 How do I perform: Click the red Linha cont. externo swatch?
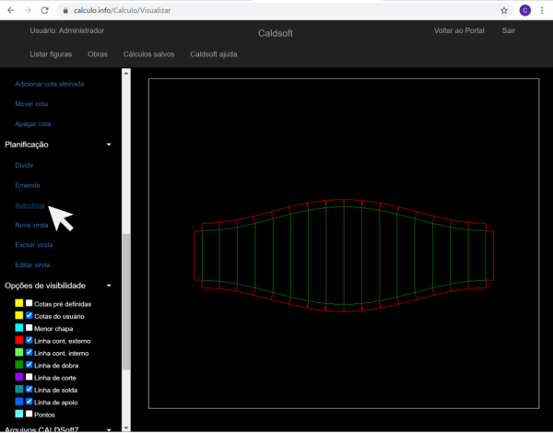tap(18, 340)
